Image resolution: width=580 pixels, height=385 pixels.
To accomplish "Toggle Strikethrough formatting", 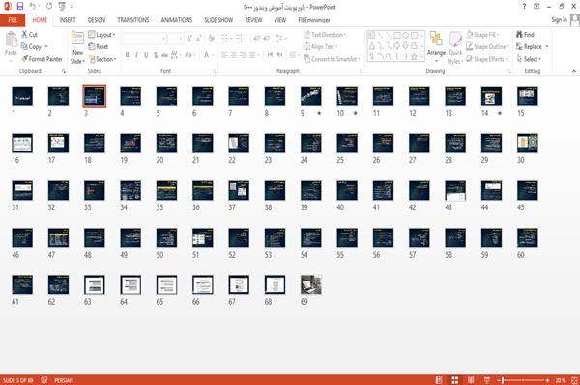I will [x=164, y=55].
